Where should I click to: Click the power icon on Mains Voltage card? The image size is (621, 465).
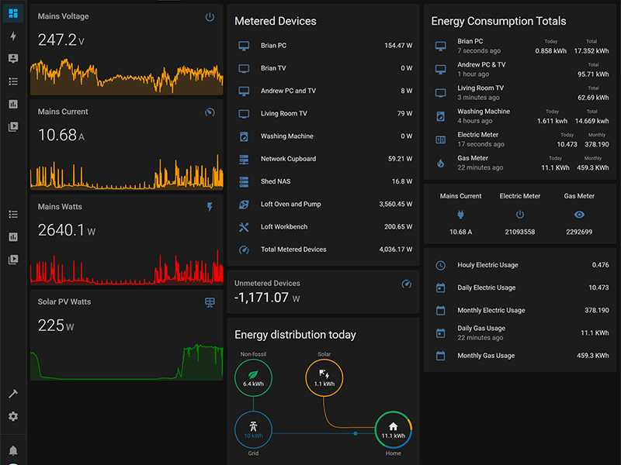click(210, 17)
